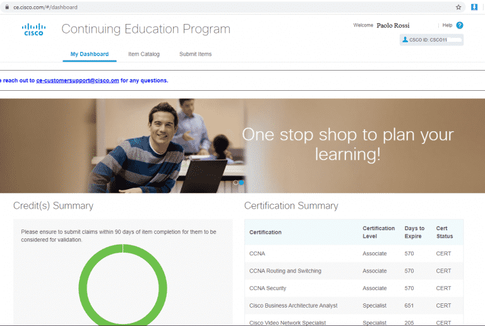
Task: Click the padlock site security icon
Action: click(7, 7)
